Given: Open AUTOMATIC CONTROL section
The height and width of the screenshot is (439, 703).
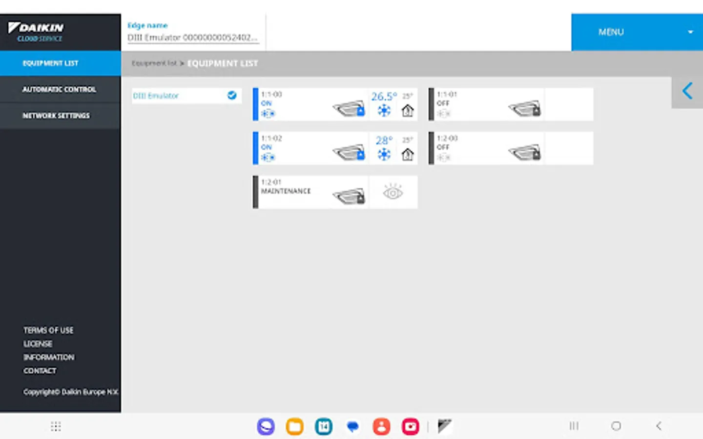Looking at the screenshot, I should [x=60, y=90].
